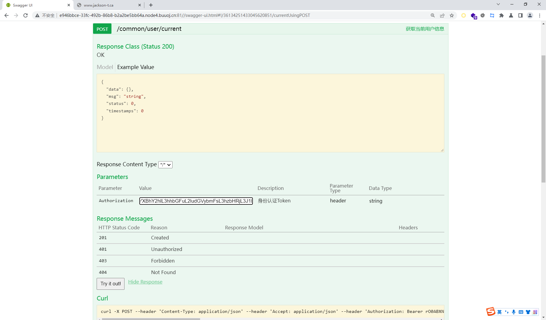Click the not-secure warning triangle icon
This screenshot has height=320, width=546.
[x=37, y=15]
